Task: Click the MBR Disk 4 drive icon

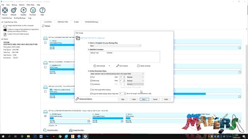Action: tap(45, 87)
